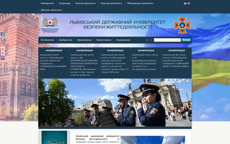Open the «Біологічні, хімічні та екологічні загрози» conference announcement
The height and width of the screenshot is (144, 230).
pyautogui.click(x=115, y=63)
